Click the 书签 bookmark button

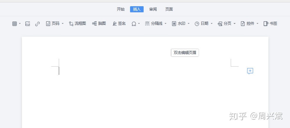coord(270,23)
